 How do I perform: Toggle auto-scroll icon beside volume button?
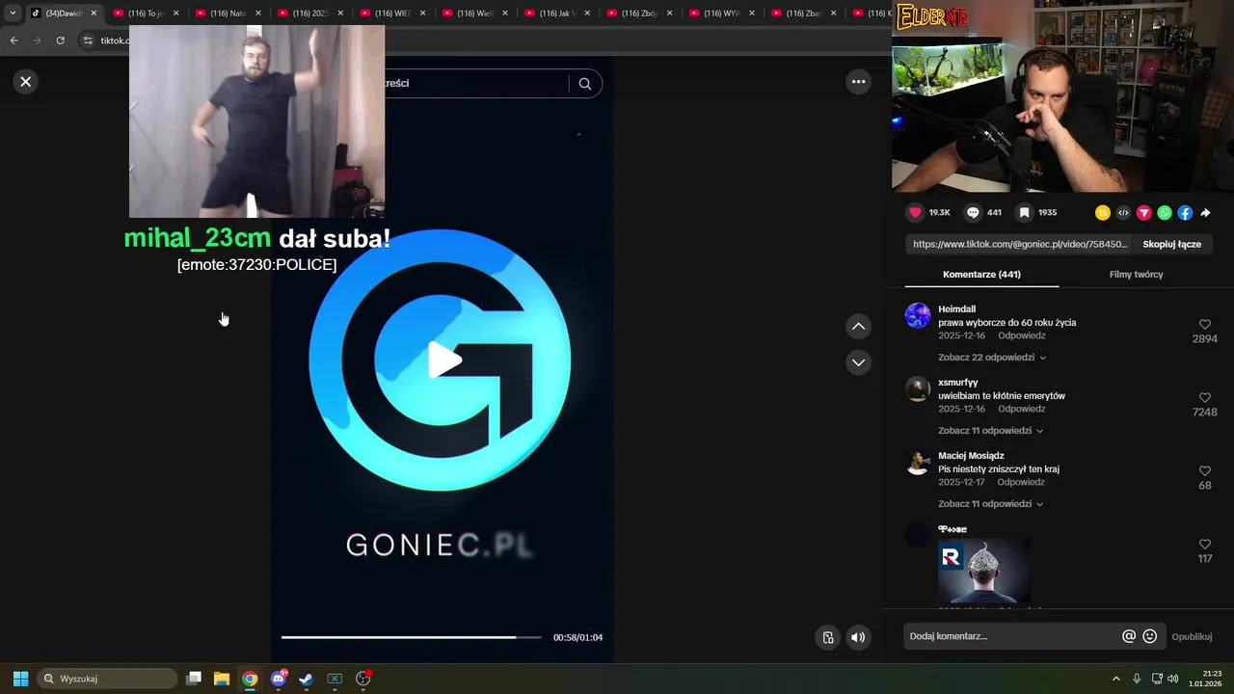[828, 637]
